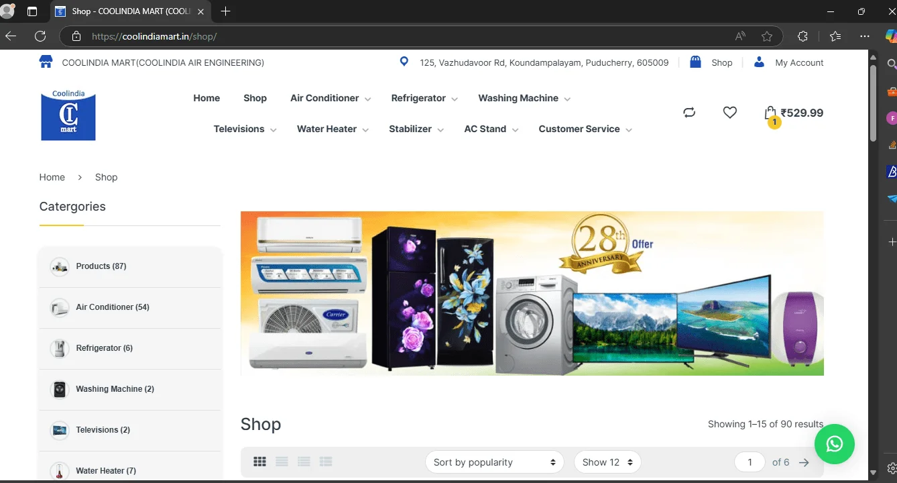
Task: Click the WhatsApp chat floating button
Action: tap(834, 443)
